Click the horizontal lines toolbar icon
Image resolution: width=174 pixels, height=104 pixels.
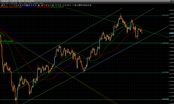click(42, 5)
